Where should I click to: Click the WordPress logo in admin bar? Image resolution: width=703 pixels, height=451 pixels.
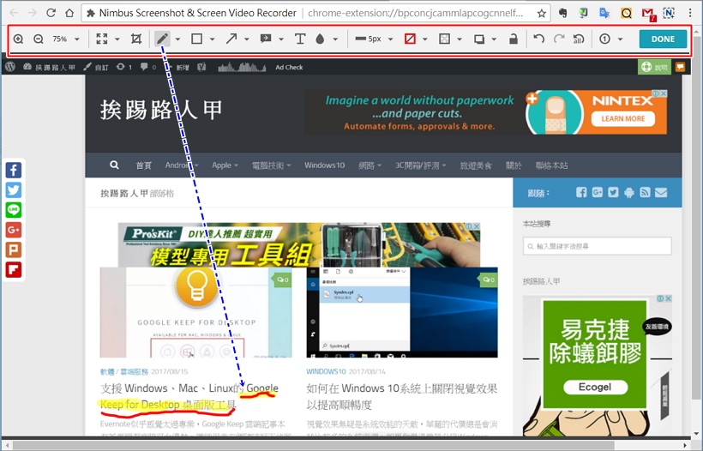[x=10, y=67]
